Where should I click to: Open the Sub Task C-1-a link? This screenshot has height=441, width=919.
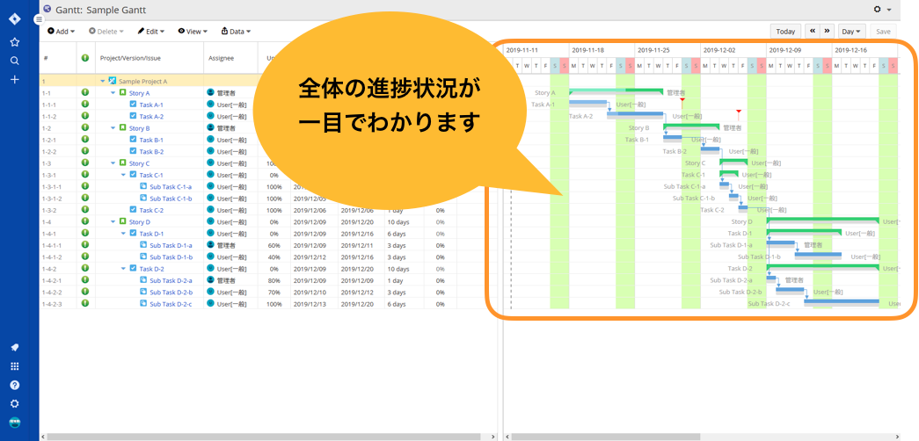171,187
